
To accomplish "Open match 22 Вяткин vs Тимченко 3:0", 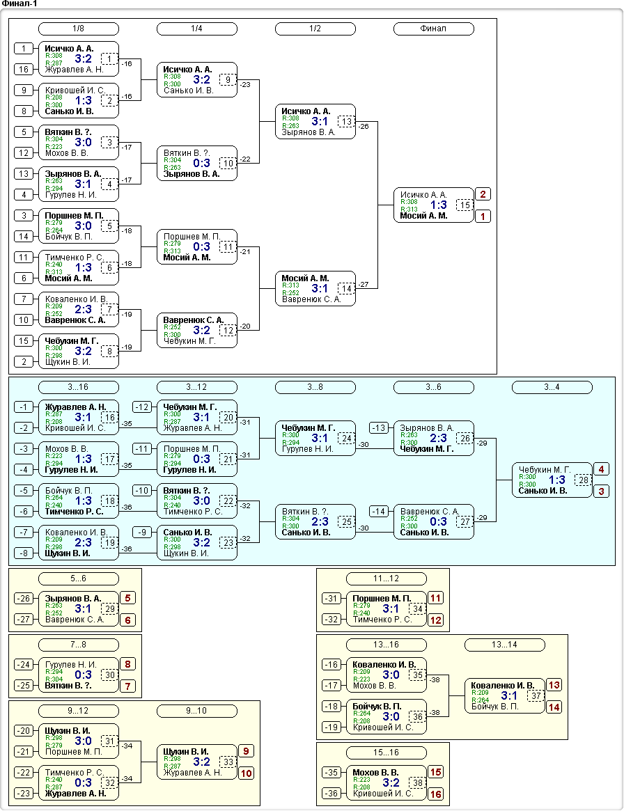I will [197, 501].
